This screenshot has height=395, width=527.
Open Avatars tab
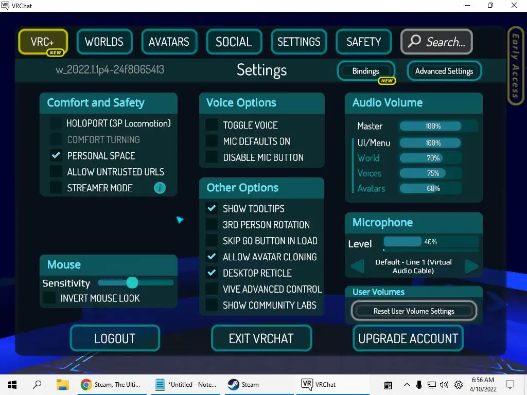pyautogui.click(x=169, y=42)
